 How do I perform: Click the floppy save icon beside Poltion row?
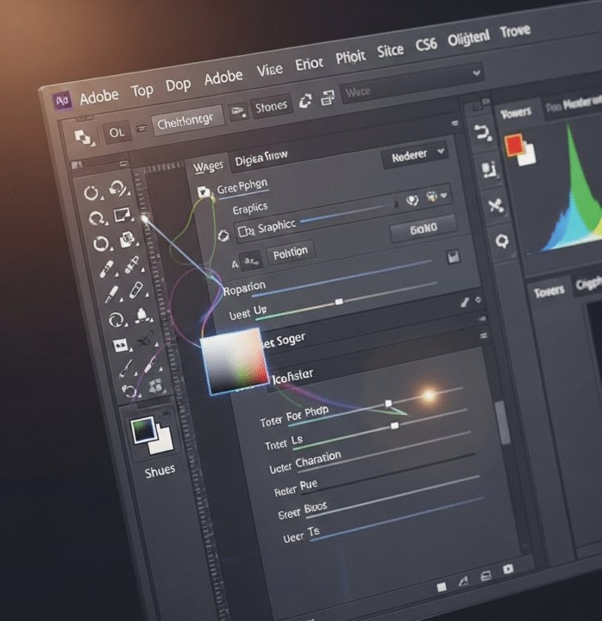[x=453, y=257]
